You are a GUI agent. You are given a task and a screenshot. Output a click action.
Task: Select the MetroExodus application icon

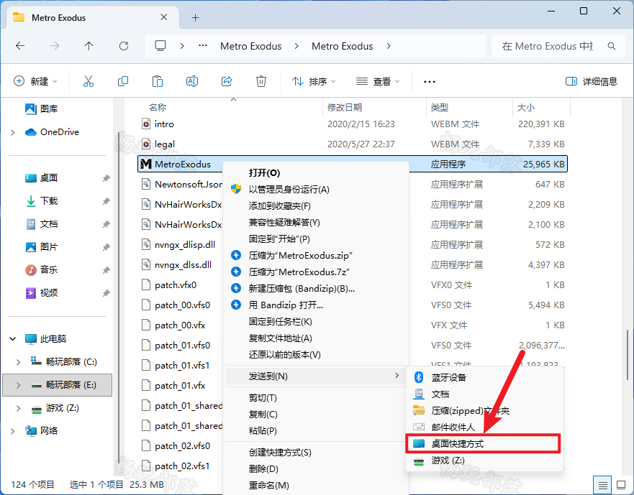(145, 164)
